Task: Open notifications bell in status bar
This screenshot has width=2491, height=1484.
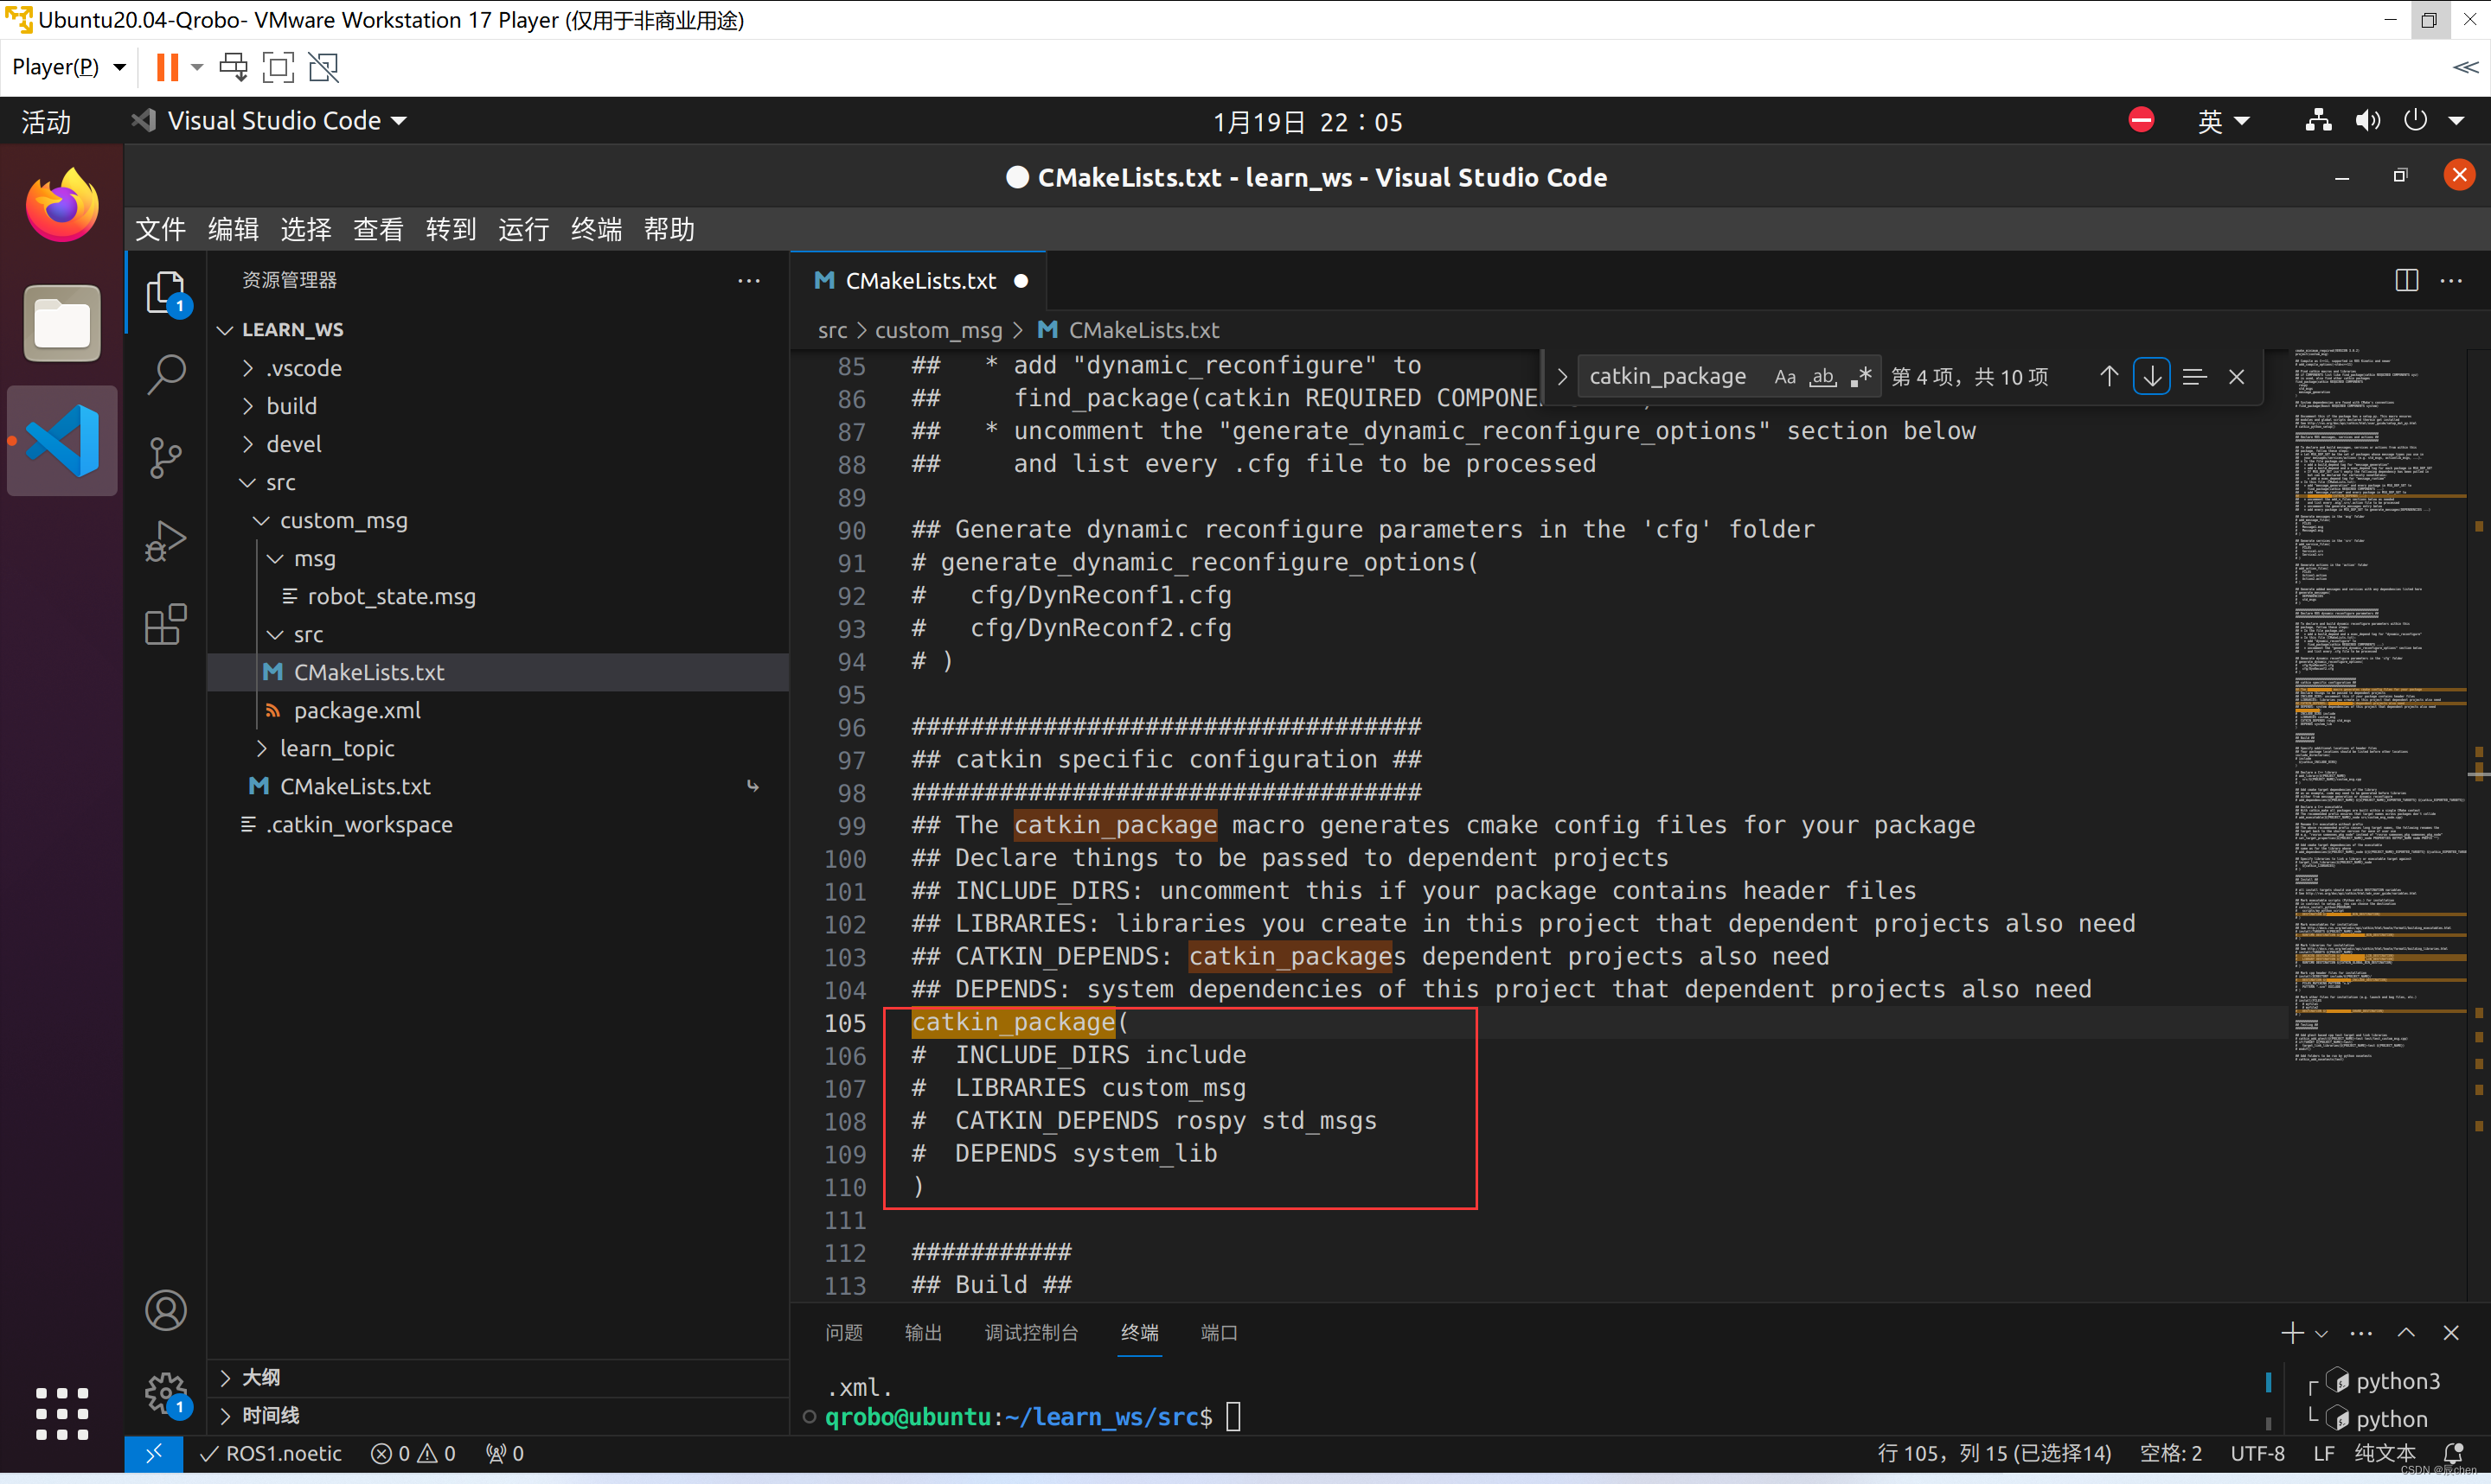Action: point(2453,1453)
